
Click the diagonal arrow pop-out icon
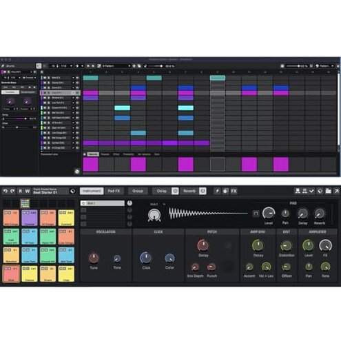coord(336,191)
